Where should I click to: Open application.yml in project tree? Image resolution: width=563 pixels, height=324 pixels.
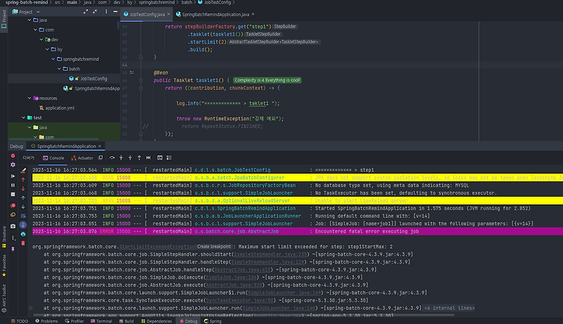59,108
